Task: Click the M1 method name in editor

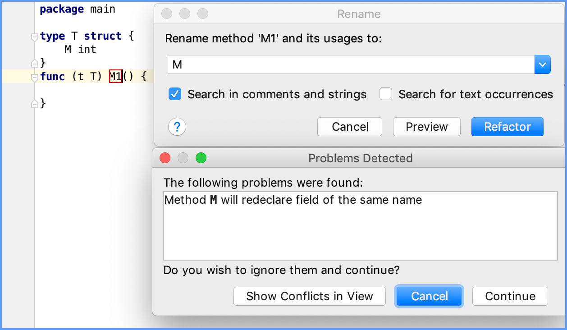Action: [x=115, y=77]
